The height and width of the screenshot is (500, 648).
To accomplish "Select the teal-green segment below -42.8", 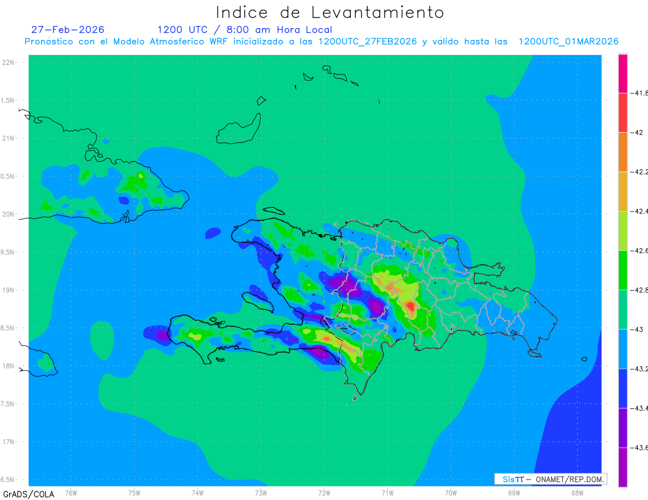I will [x=623, y=310].
